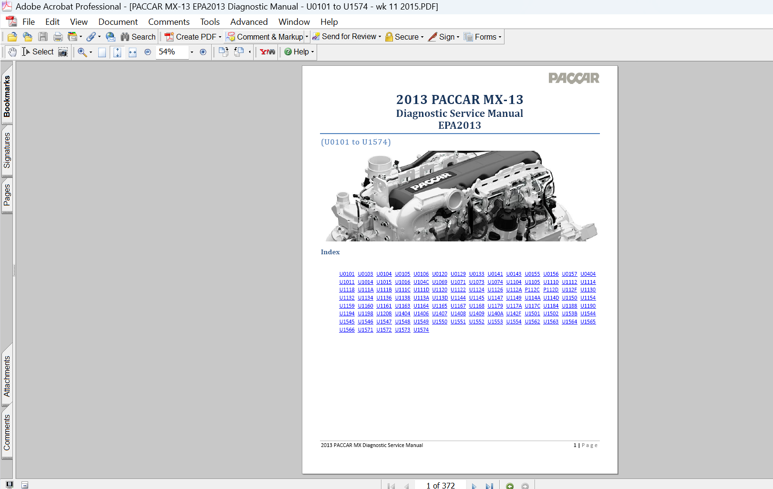This screenshot has height=489, width=773.
Task: Open the Comment & Markup toolbar button
Action: pos(265,37)
